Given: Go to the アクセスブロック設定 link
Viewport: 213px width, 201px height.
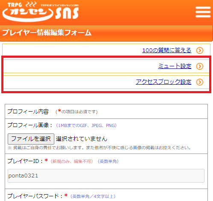Looking at the screenshot, I should 163,82.
